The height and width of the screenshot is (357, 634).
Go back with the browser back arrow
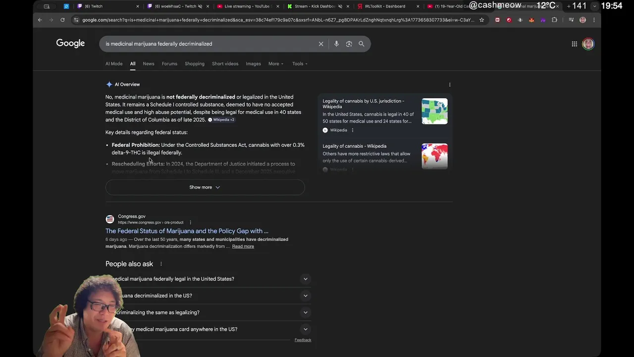click(40, 20)
